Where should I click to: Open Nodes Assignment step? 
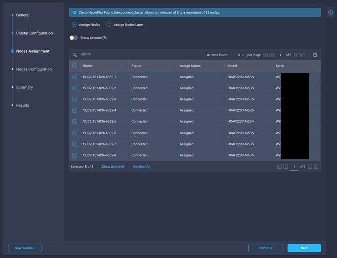click(33, 51)
